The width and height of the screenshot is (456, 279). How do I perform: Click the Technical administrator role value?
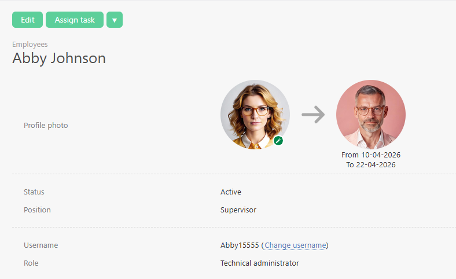pos(260,263)
